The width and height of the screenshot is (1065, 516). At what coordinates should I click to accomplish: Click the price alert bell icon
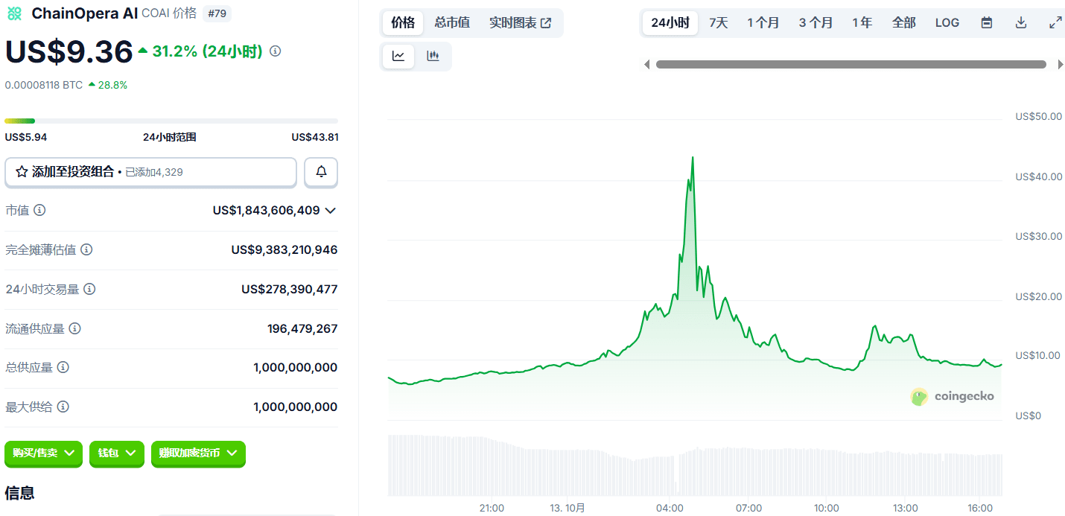coord(321,172)
